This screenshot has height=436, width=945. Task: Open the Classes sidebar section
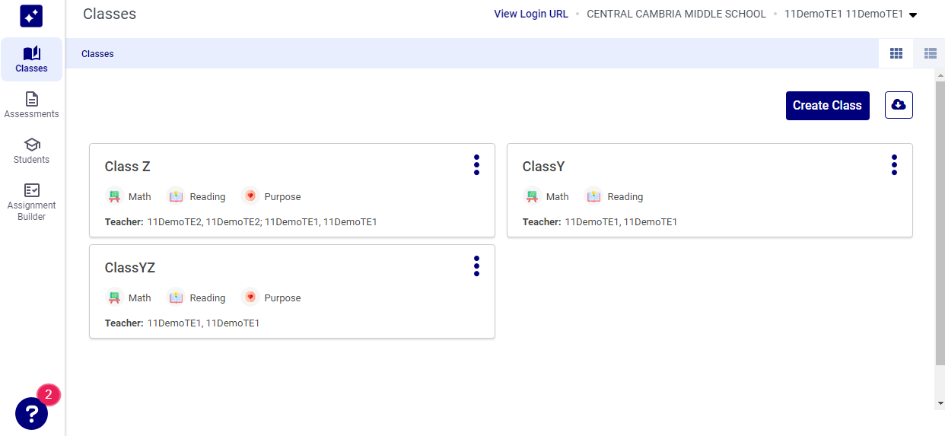[31, 59]
